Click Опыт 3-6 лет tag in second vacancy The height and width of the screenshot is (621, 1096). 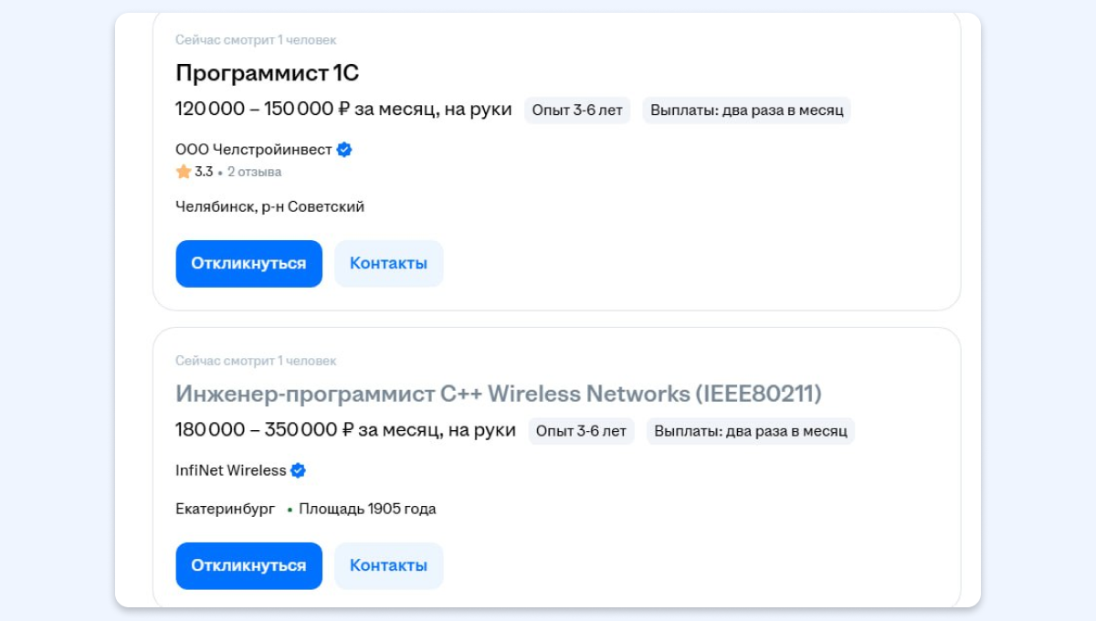coord(581,431)
